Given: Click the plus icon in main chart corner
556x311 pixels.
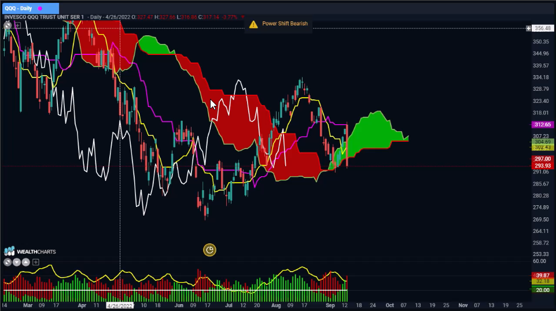Looking at the screenshot, I should [18, 25].
